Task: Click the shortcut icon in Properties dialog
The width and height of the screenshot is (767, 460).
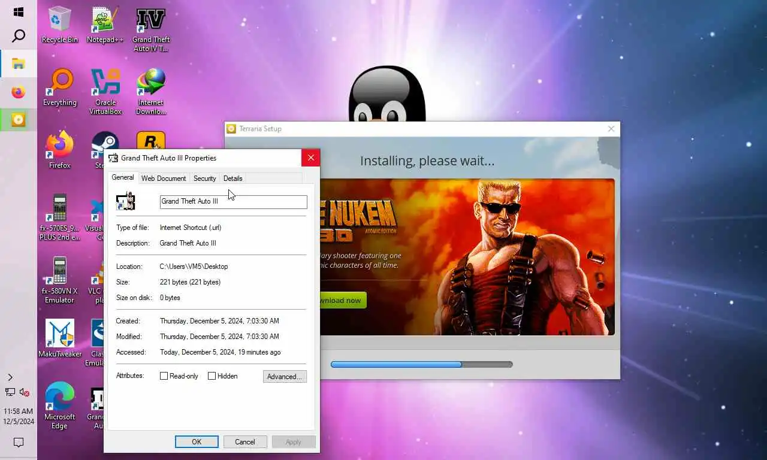Action: (x=126, y=201)
